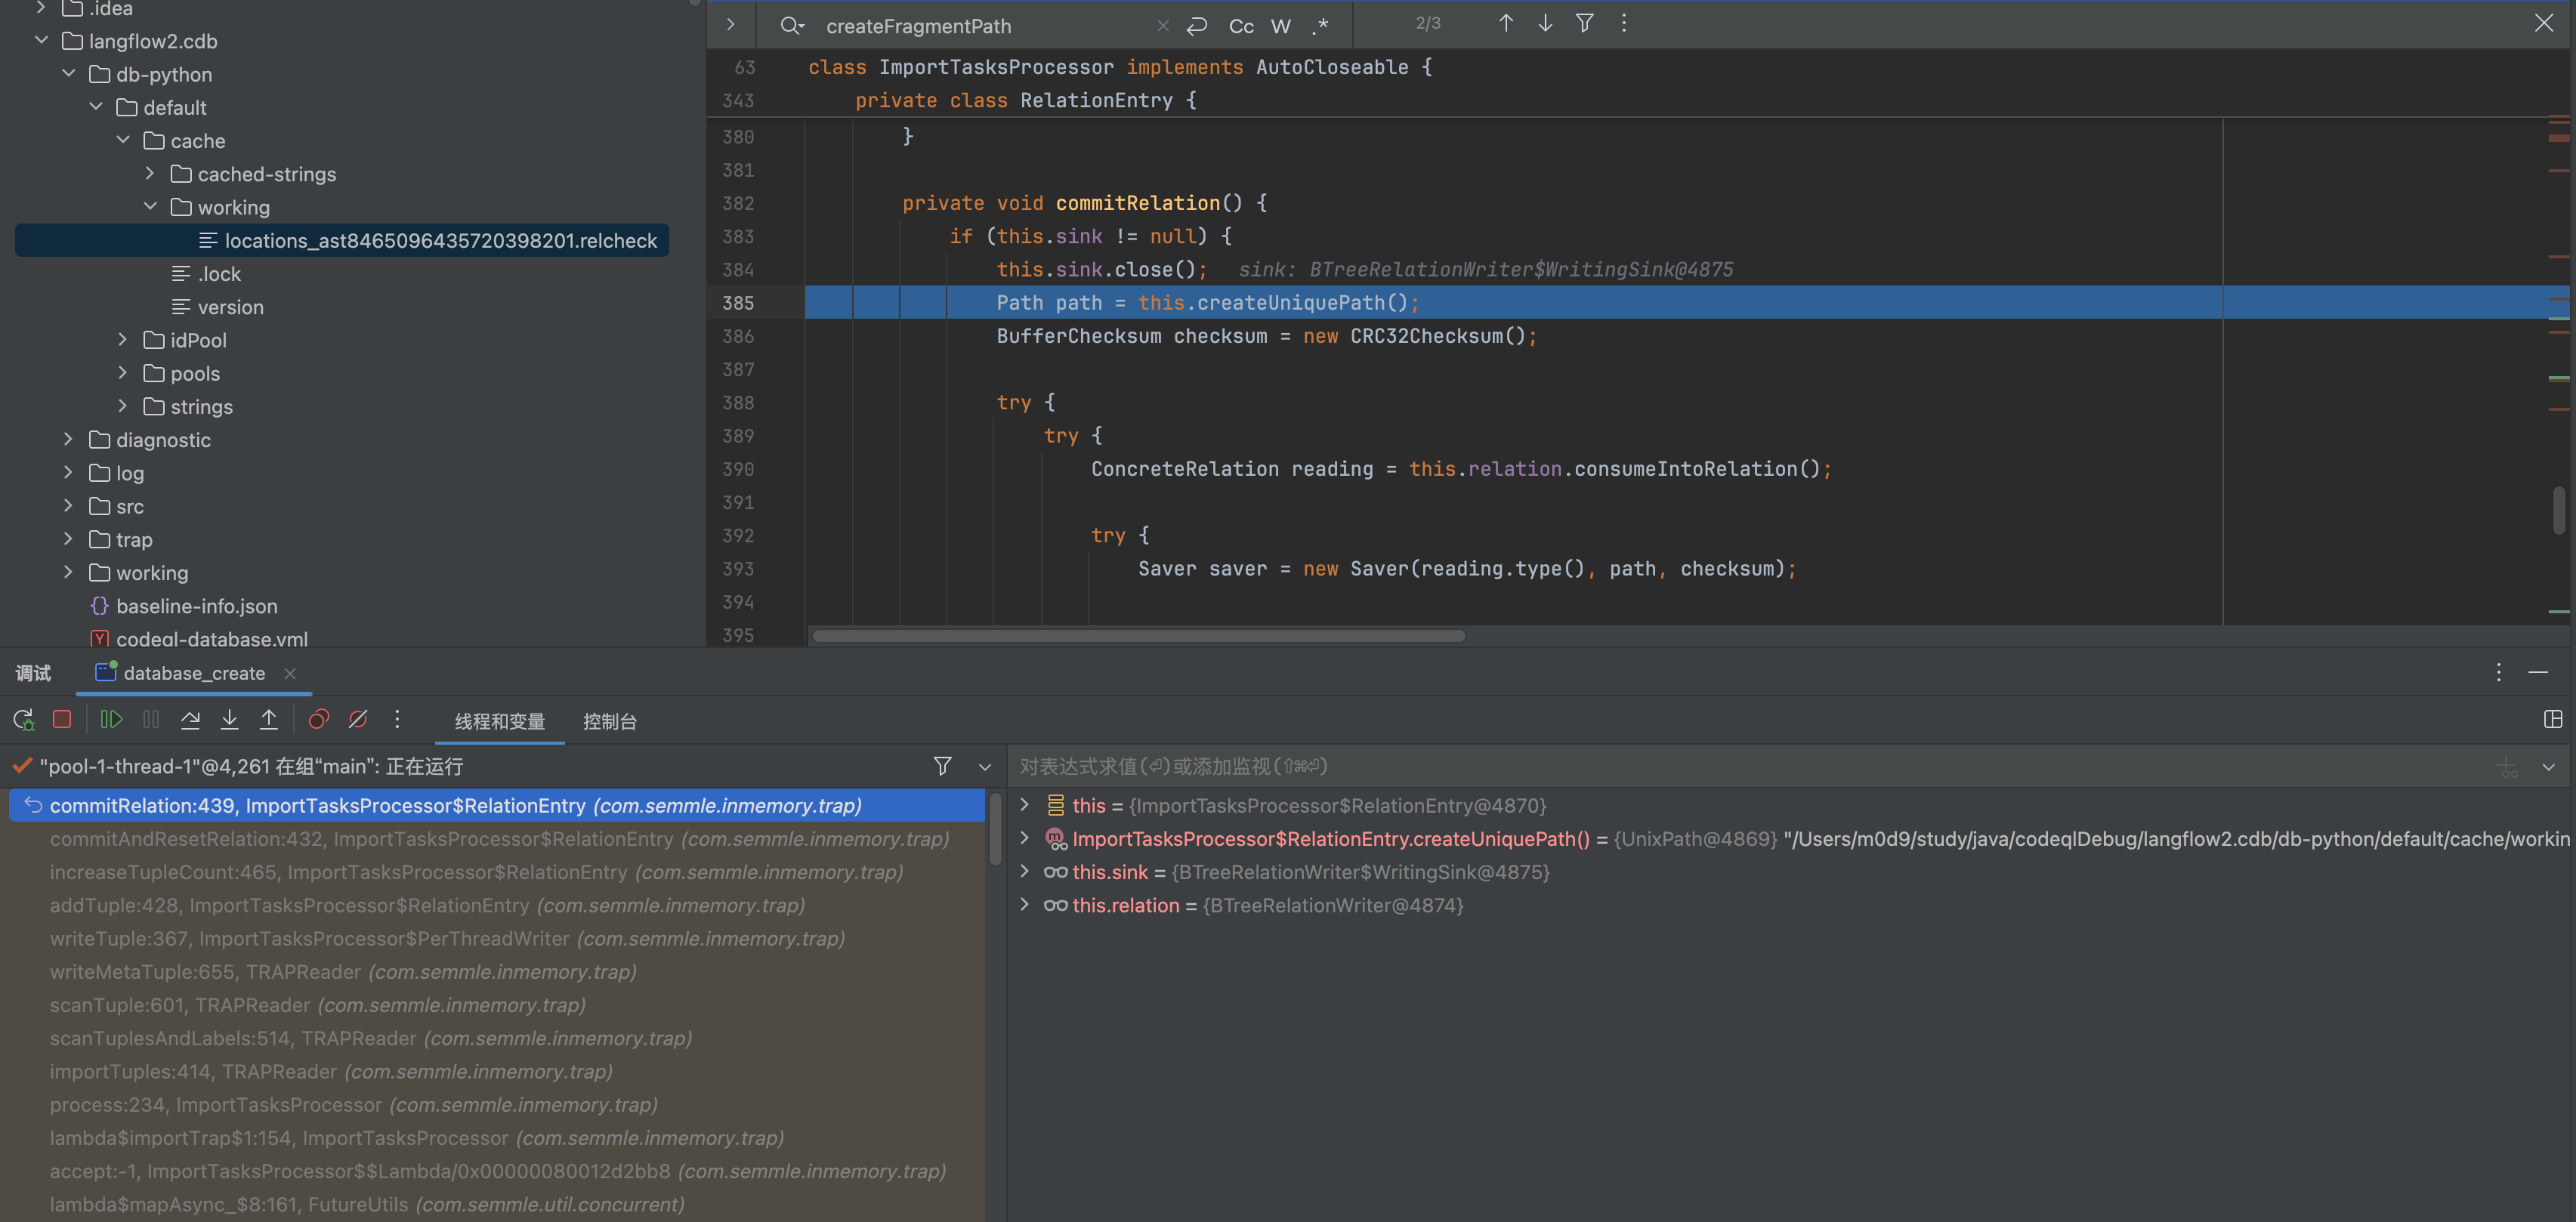Open the .lock file

coord(219,274)
